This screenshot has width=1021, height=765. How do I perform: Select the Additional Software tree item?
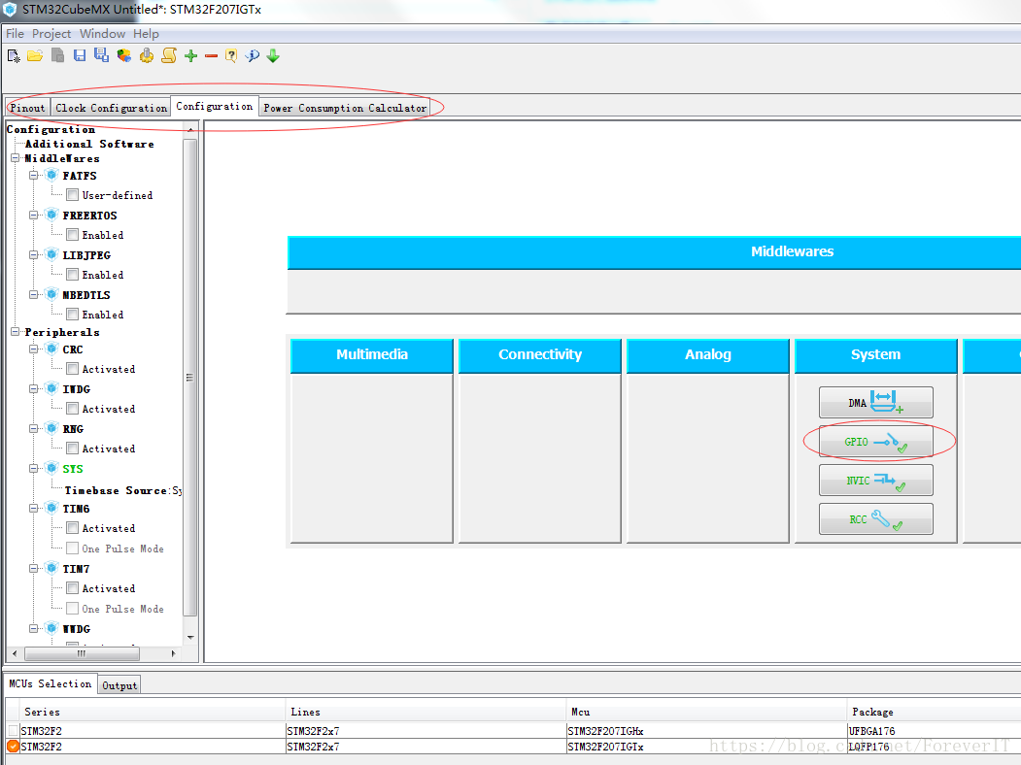pyautogui.click(x=89, y=144)
